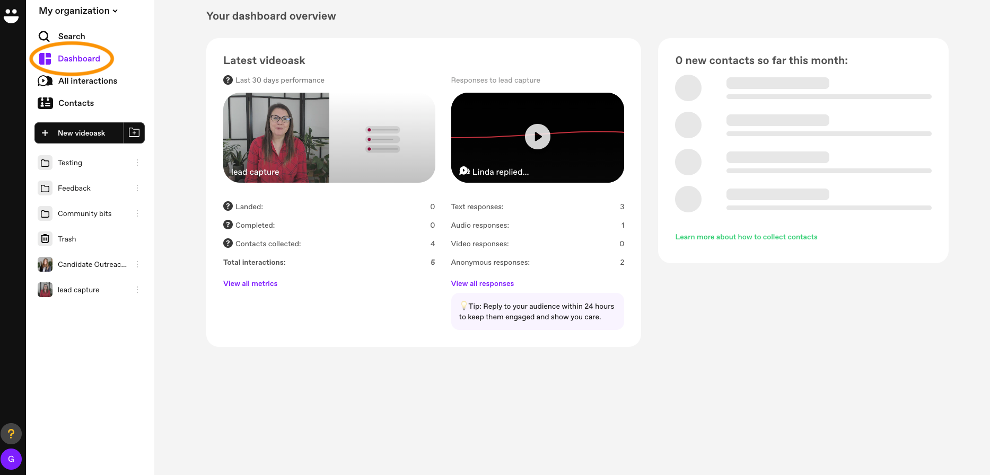Open the lead capture video card
Image resolution: width=990 pixels, height=475 pixels.
329,138
